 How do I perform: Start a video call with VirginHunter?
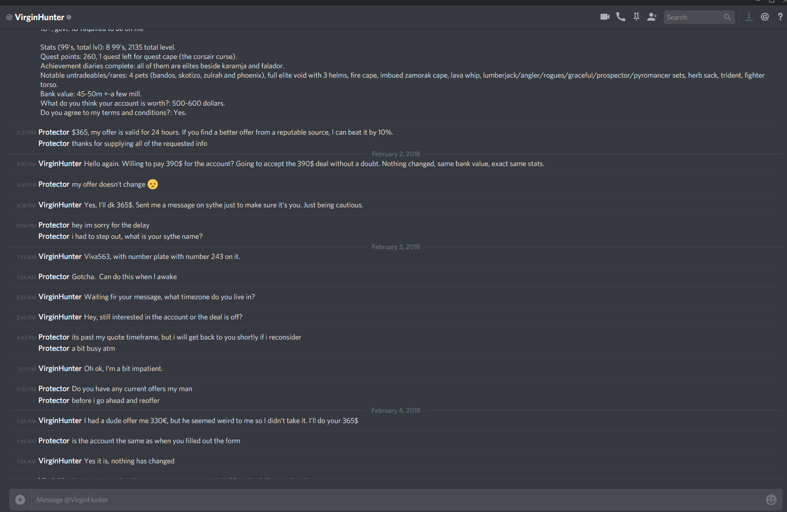tap(605, 17)
